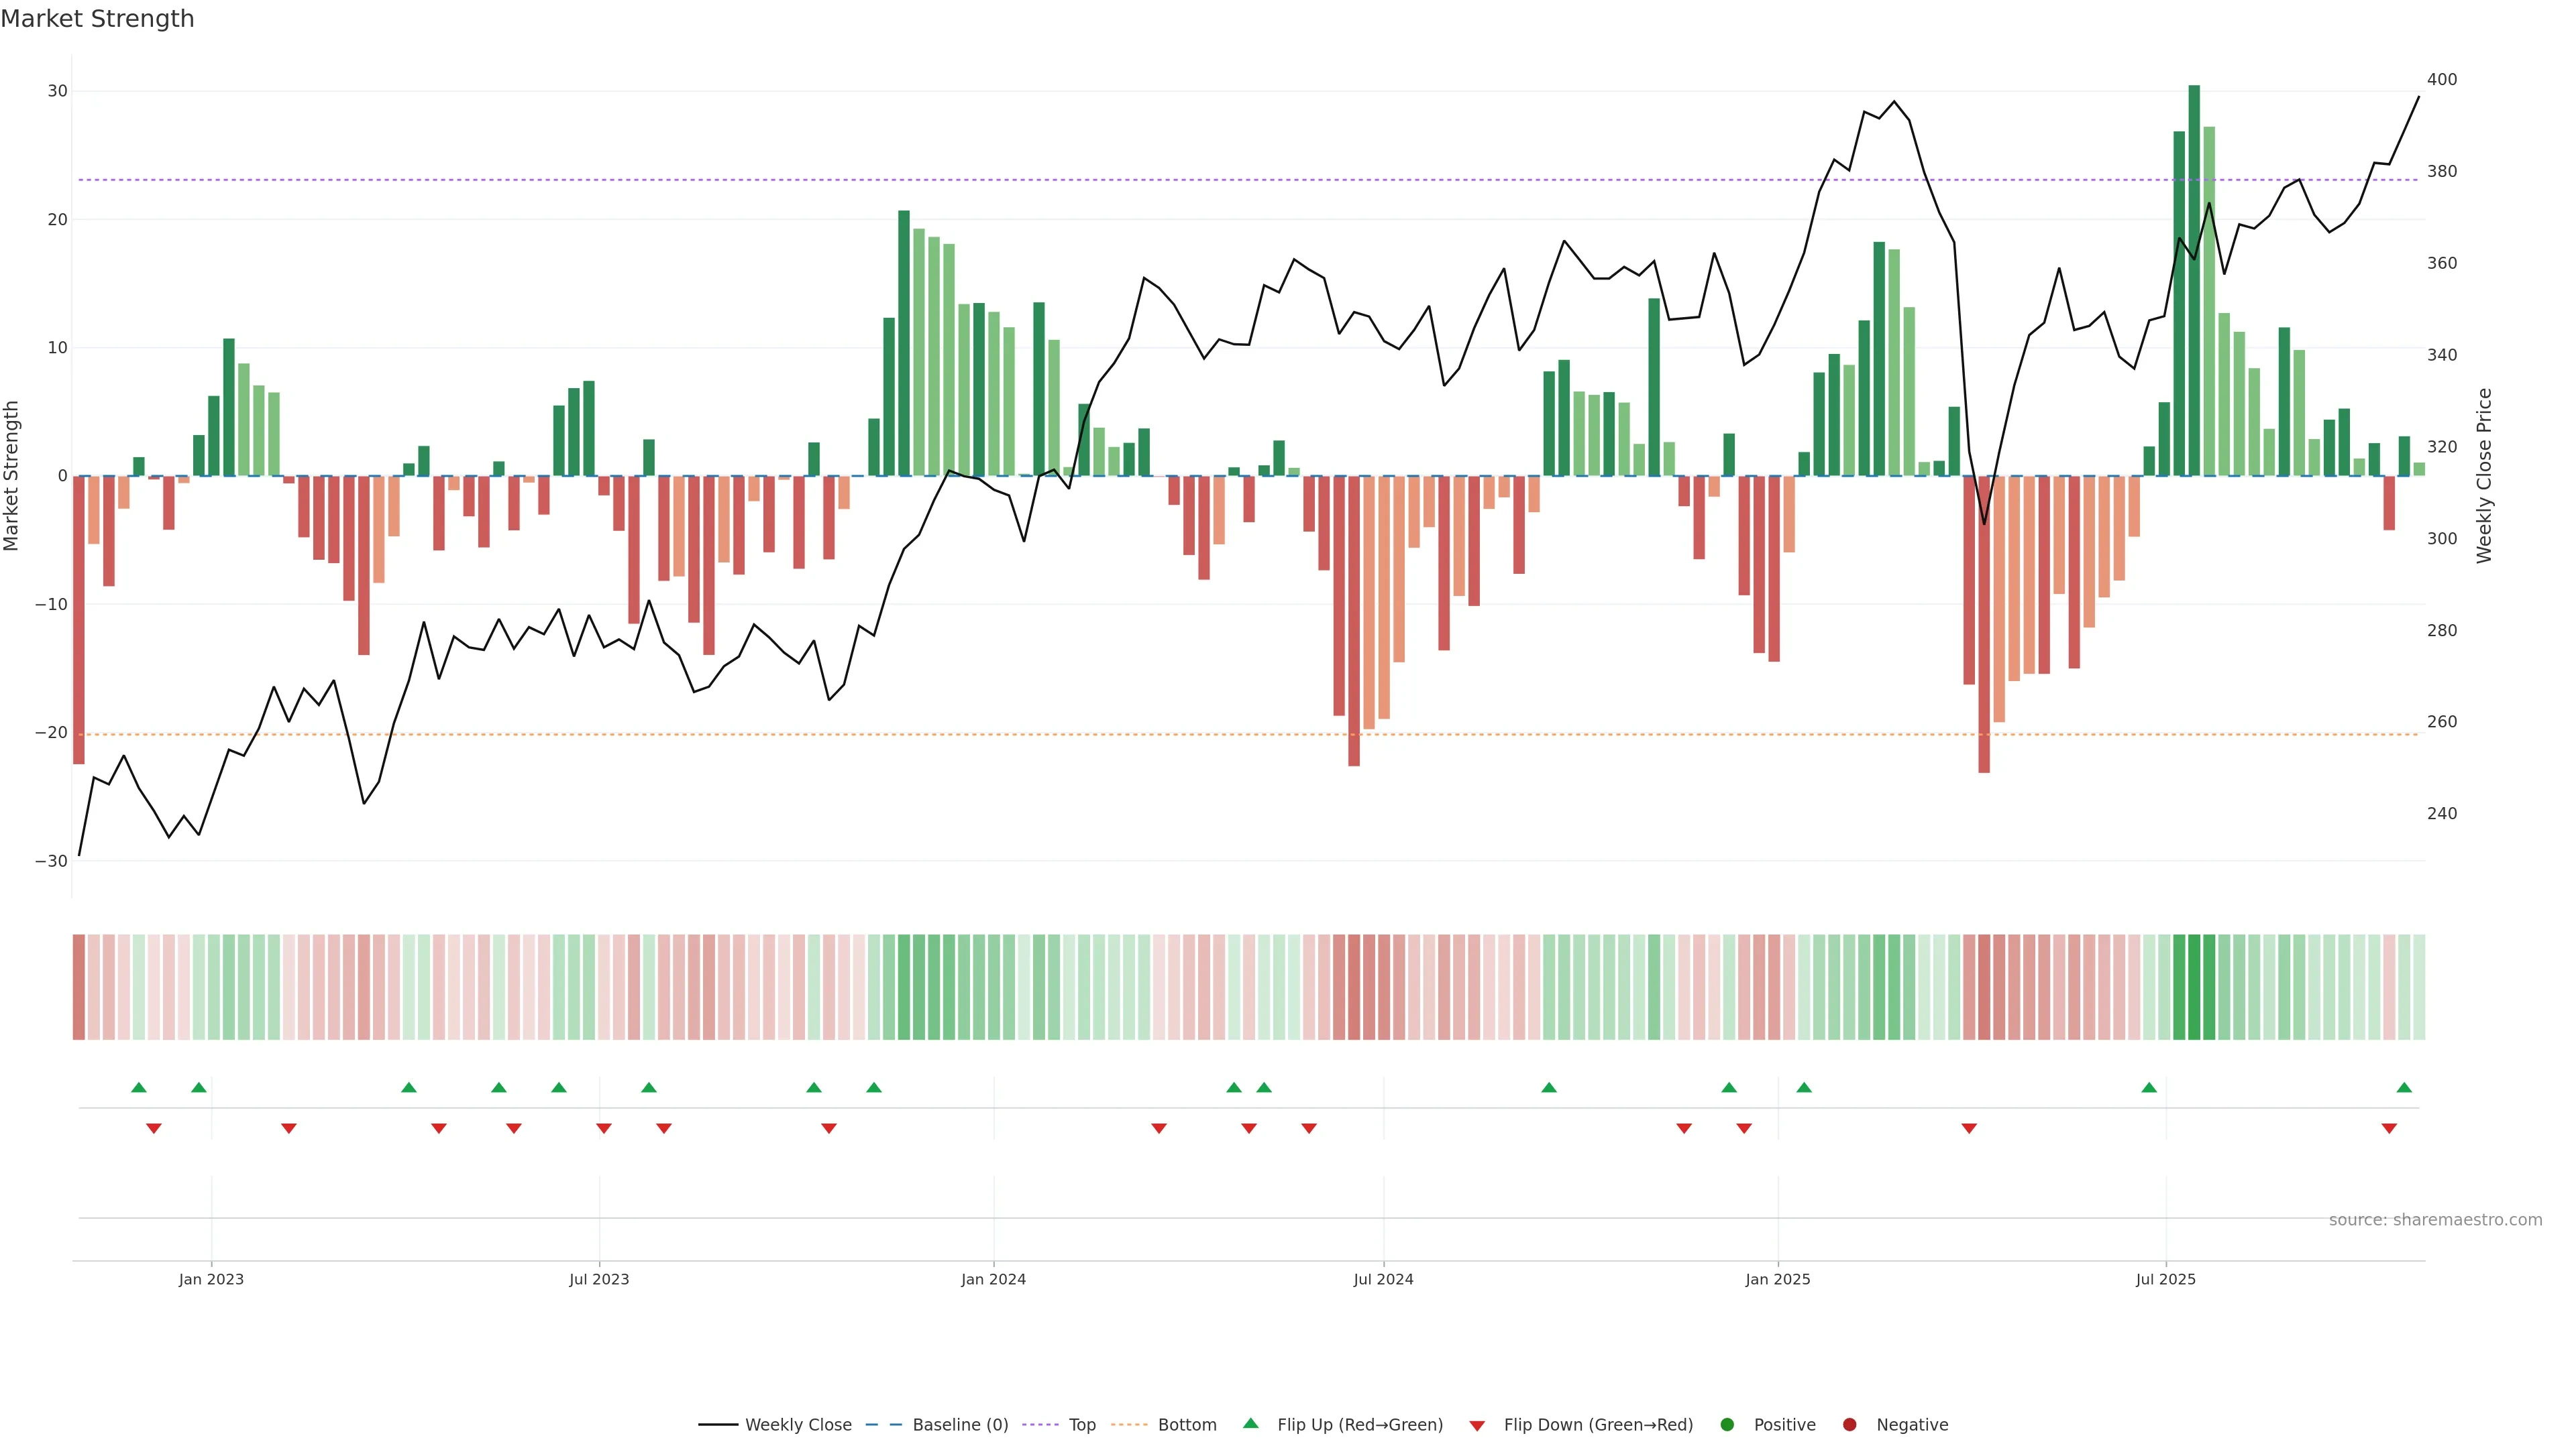2576x1448 pixels.
Task: Click the first green flip-up marker before Jan 2023
Action: coord(139,1087)
